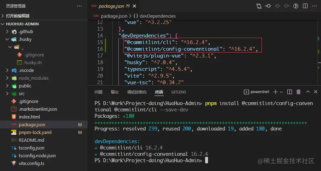This screenshot has height=171, width=321.
Task: Click the "@vitejs/plugin-vue" line in editor
Action: click(170, 56)
